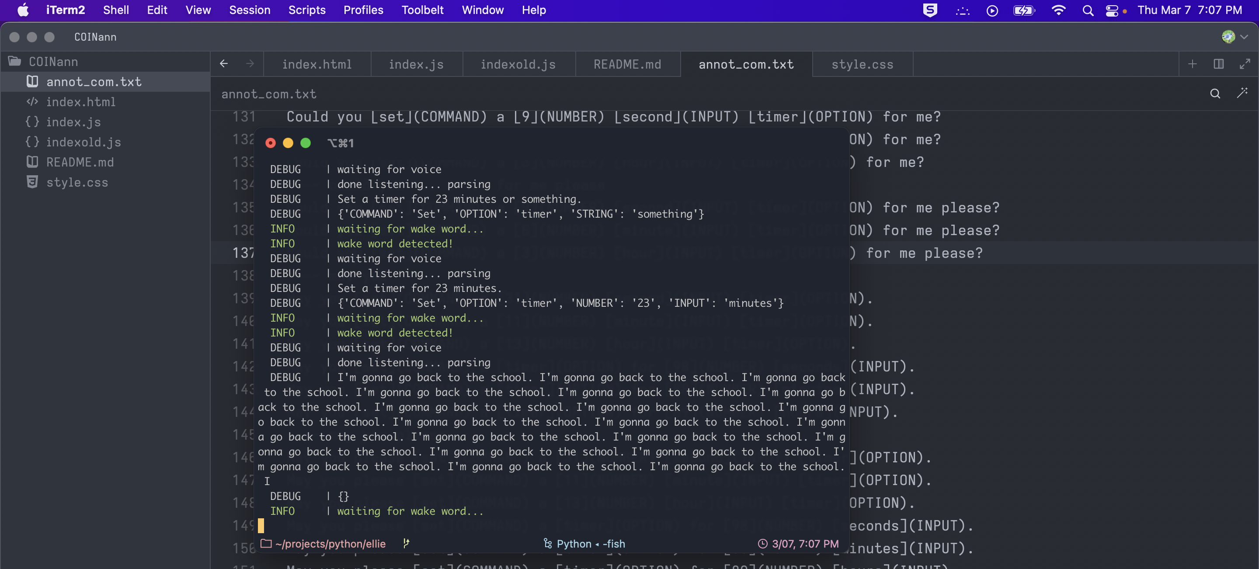Open the Session menu
The image size is (1259, 569).
coord(249,10)
